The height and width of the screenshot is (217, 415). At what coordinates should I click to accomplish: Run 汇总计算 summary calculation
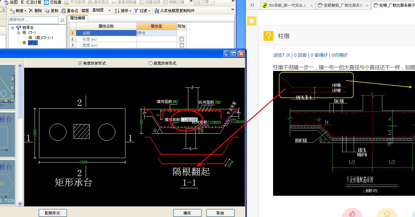coord(31,2)
